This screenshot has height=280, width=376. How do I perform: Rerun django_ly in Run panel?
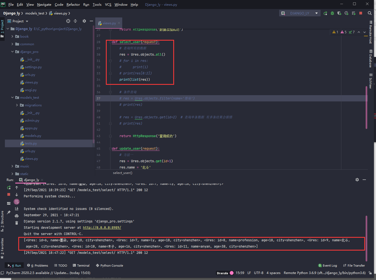tap(9, 188)
